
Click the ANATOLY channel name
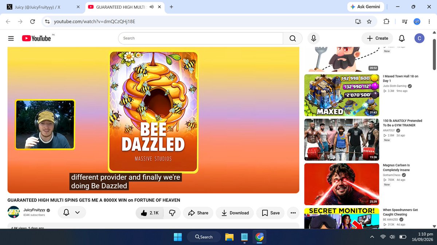click(x=389, y=130)
